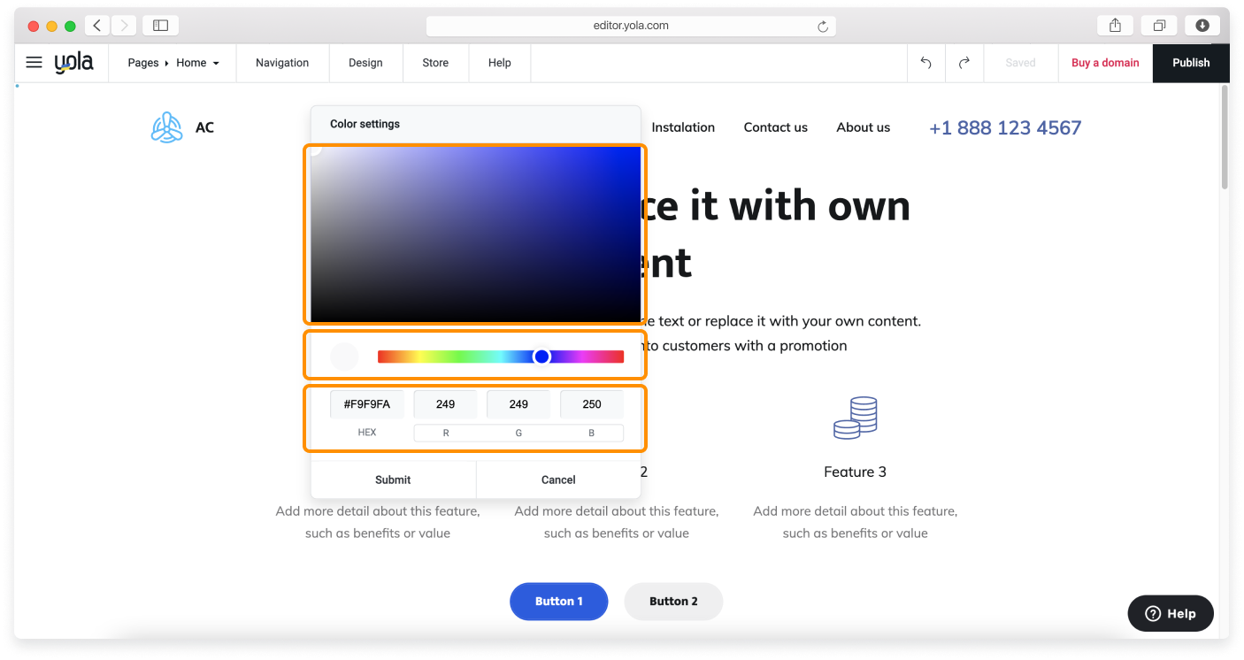Open Buy a domain
Image resolution: width=1244 pixels, height=660 pixels.
(x=1105, y=63)
